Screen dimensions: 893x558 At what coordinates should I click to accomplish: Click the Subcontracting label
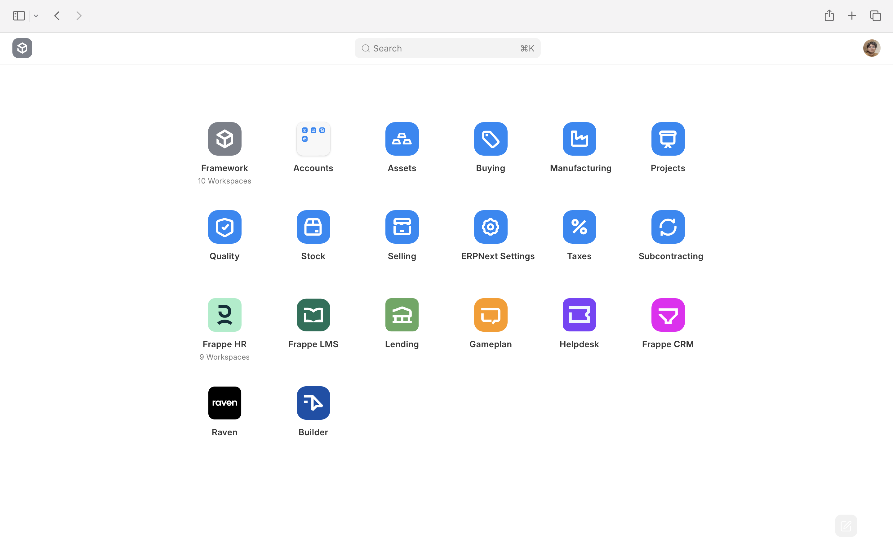671,256
